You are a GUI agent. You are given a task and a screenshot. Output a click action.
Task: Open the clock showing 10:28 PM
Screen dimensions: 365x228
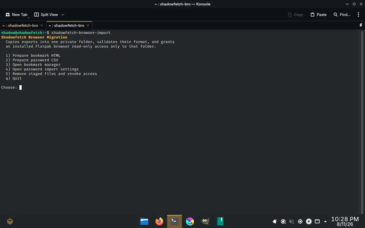pyautogui.click(x=345, y=221)
